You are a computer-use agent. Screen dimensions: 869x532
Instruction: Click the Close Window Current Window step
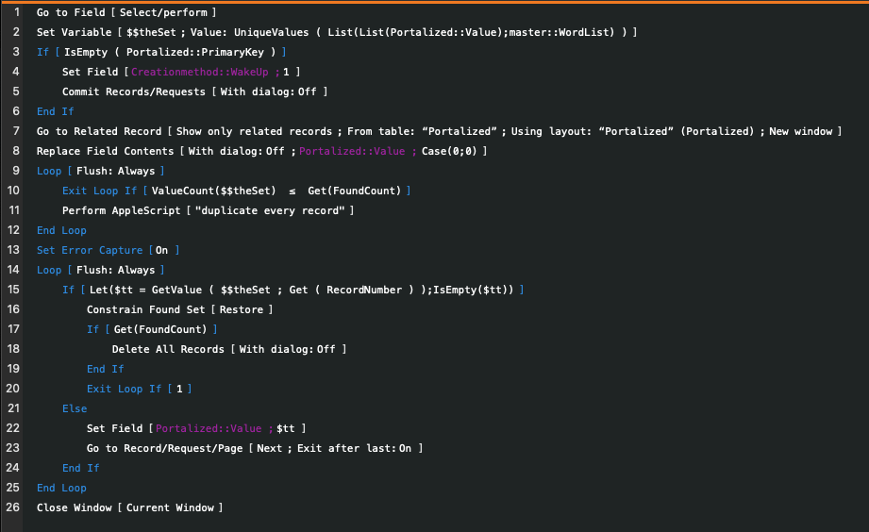pyautogui.click(x=129, y=507)
